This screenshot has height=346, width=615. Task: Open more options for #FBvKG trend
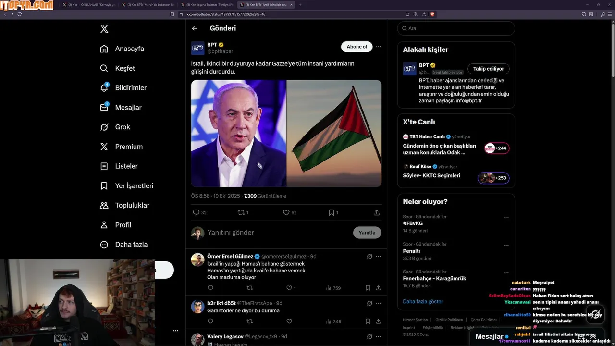point(506,218)
